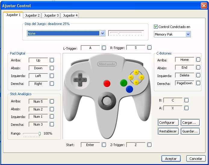Tick the checkbox next to Z-Trigger field
Image resolution: width=209 pixels, height=165 pixels.
149,145
